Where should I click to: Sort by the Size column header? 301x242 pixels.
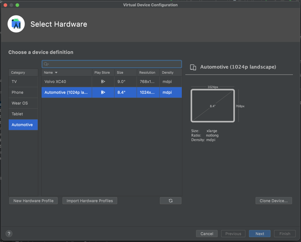coord(126,73)
